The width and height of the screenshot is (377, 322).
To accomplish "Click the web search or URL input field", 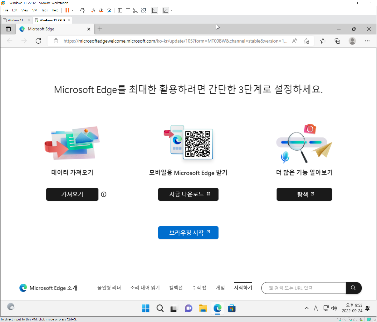I will (304, 288).
